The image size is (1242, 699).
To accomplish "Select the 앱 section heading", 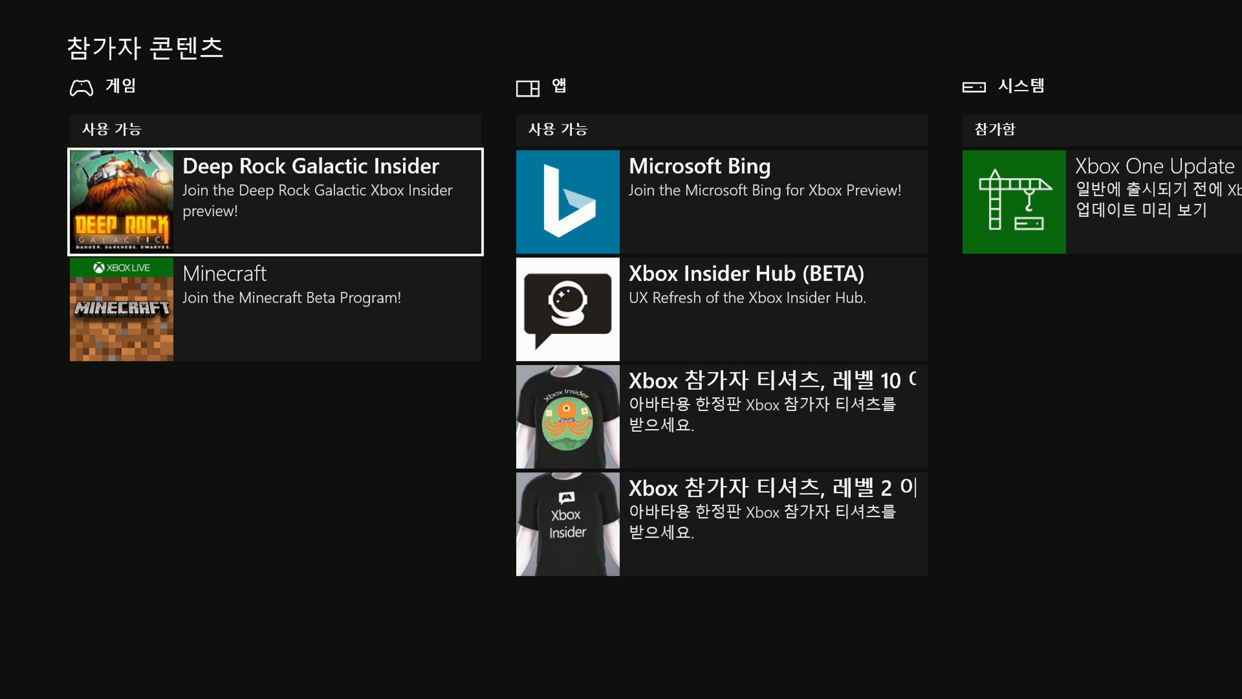I will point(559,86).
